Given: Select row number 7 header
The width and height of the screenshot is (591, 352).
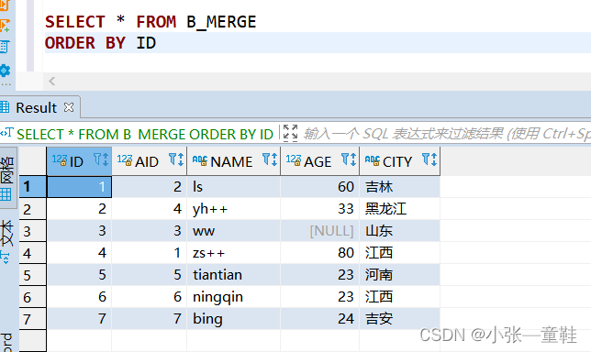Looking at the screenshot, I should click(x=33, y=319).
